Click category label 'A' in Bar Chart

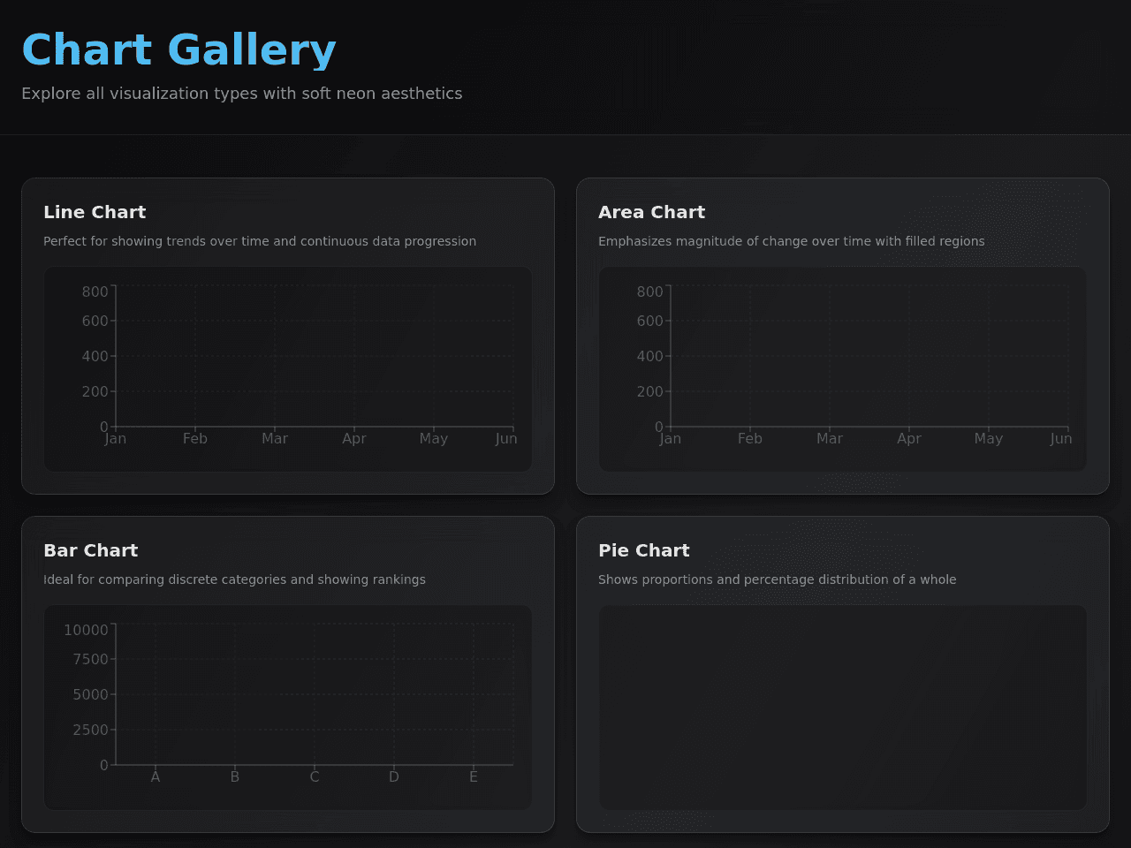[x=156, y=776]
